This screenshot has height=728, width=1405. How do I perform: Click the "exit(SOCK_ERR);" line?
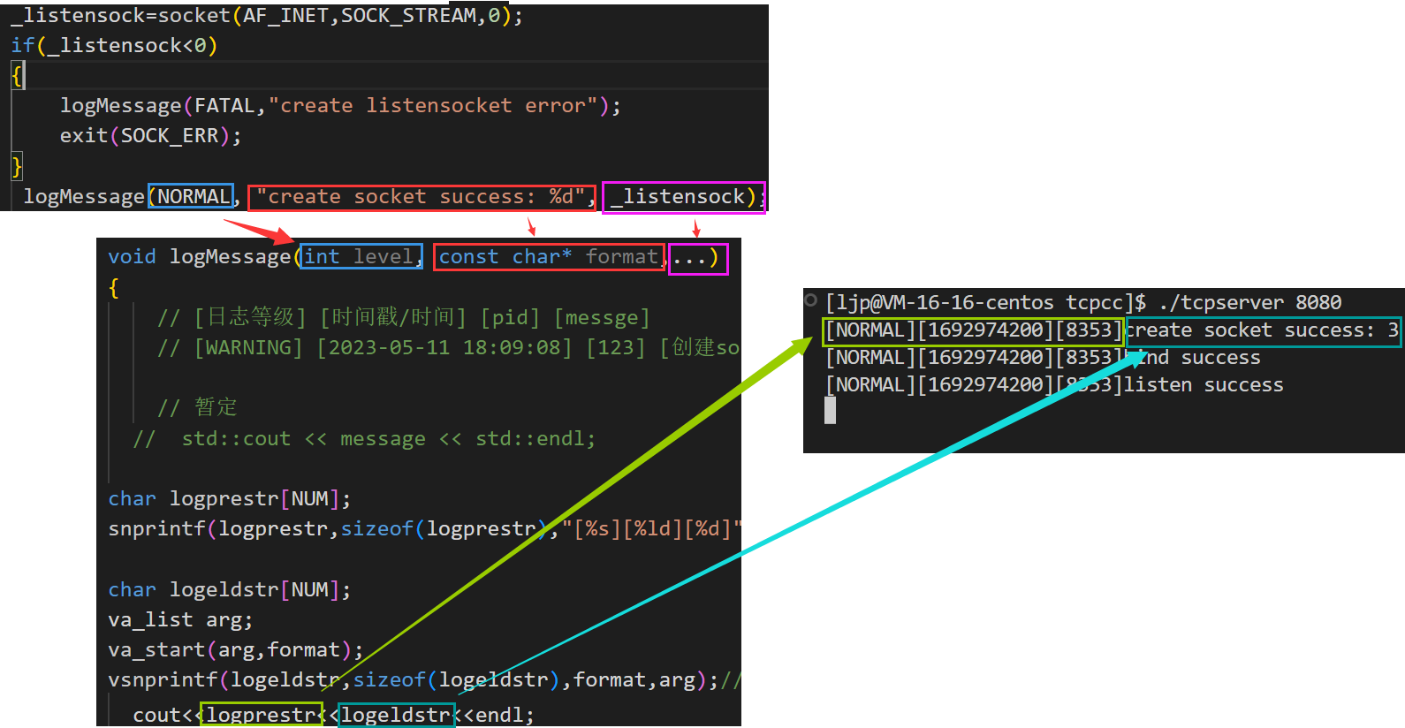pyautogui.click(x=150, y=135)
